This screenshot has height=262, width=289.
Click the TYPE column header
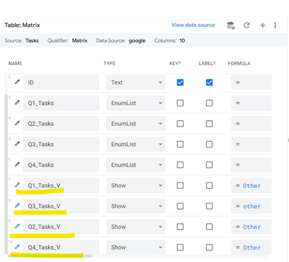tap(109, 64)
